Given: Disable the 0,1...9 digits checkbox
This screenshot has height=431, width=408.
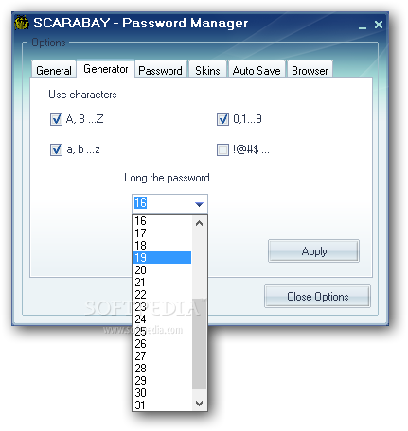Looking at the screenshot, I should pyautogui.click(x=222, y=119).
